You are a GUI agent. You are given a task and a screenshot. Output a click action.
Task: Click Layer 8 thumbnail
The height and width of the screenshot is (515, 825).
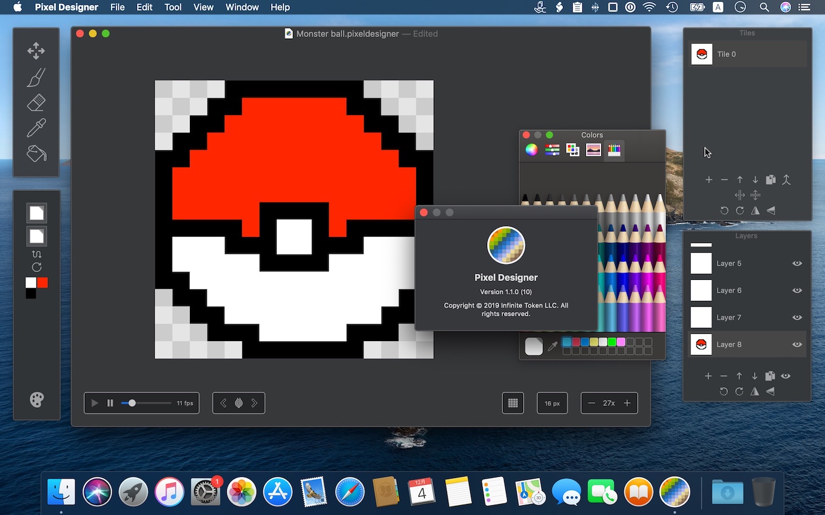pyautogui.click(x=701, y=344)
